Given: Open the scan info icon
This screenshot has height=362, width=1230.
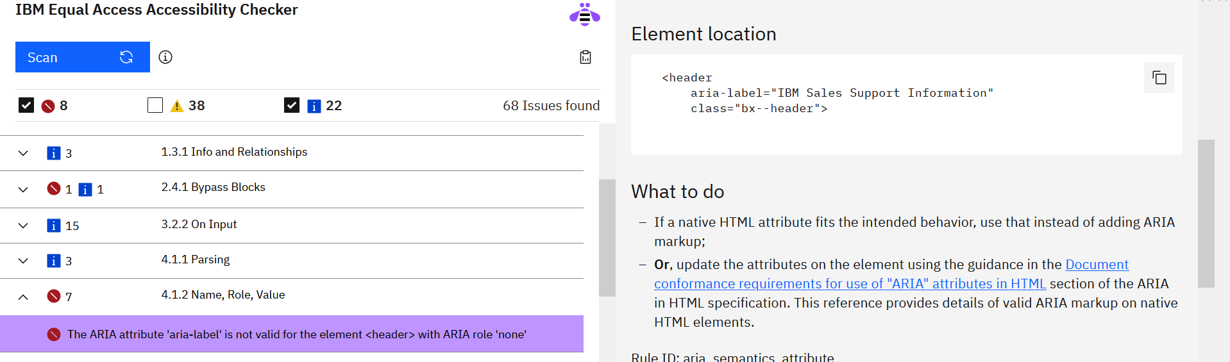Looking at the screenshot, I should coord(165,57).
